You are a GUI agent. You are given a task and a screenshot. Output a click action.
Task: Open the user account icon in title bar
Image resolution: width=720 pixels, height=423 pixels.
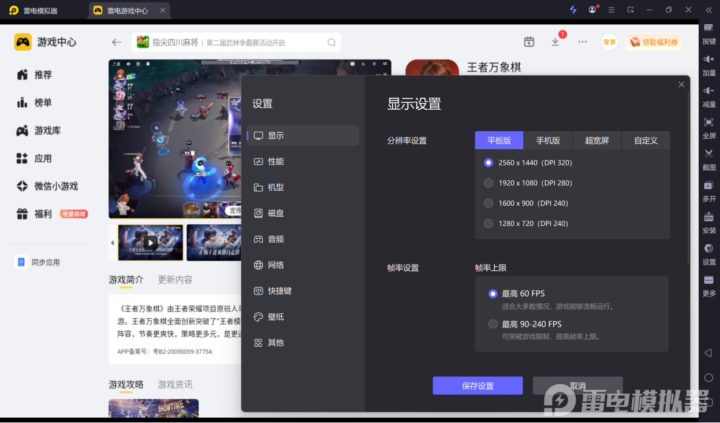point(593,10)
